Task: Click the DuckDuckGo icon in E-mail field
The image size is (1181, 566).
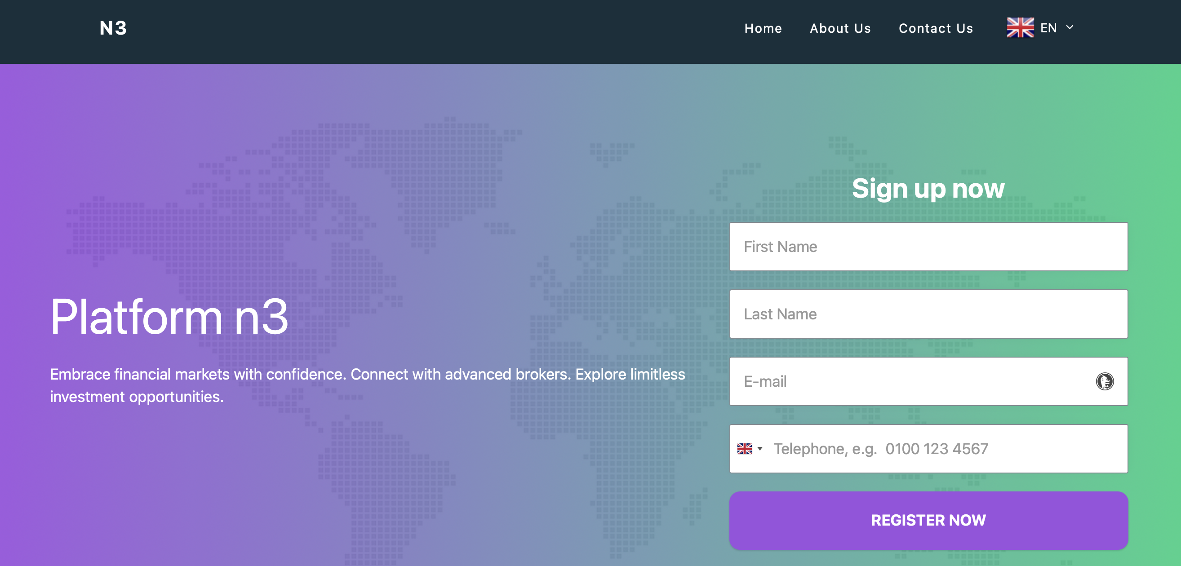Action: click(x=1105, y=381)
